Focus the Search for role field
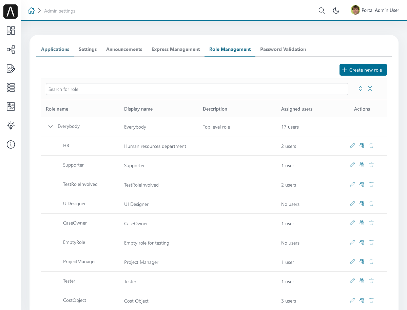 point(197,89)
